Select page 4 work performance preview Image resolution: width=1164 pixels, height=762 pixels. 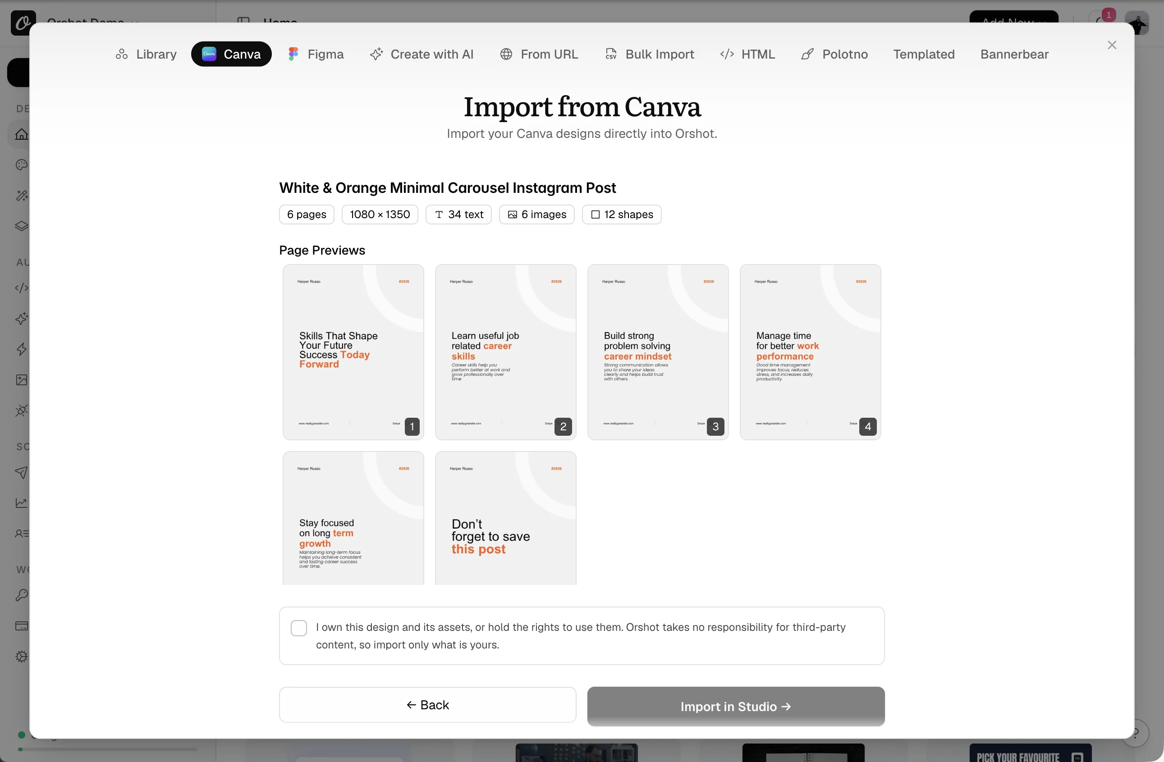point(811,352)
